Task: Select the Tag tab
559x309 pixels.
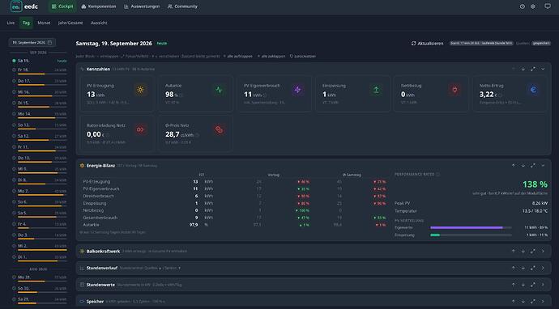Action: [x=26, y=23]
